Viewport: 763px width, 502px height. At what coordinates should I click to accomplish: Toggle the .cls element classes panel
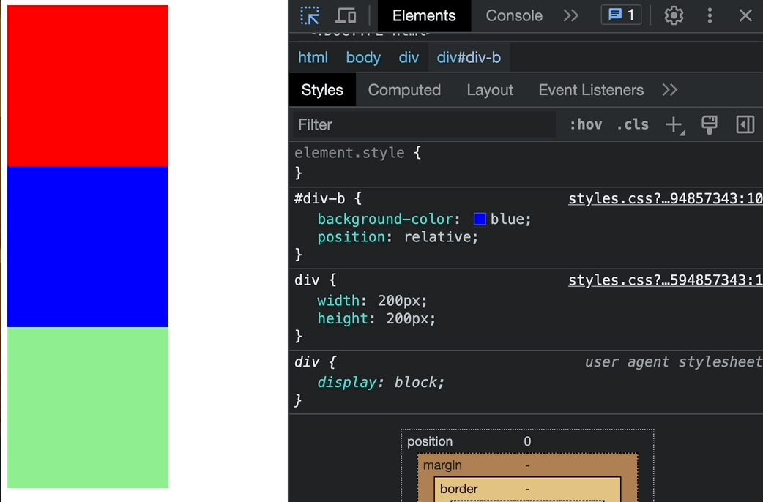point(633,125)
